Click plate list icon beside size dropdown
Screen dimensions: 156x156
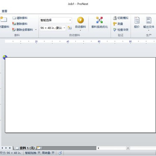pos(70,28)
